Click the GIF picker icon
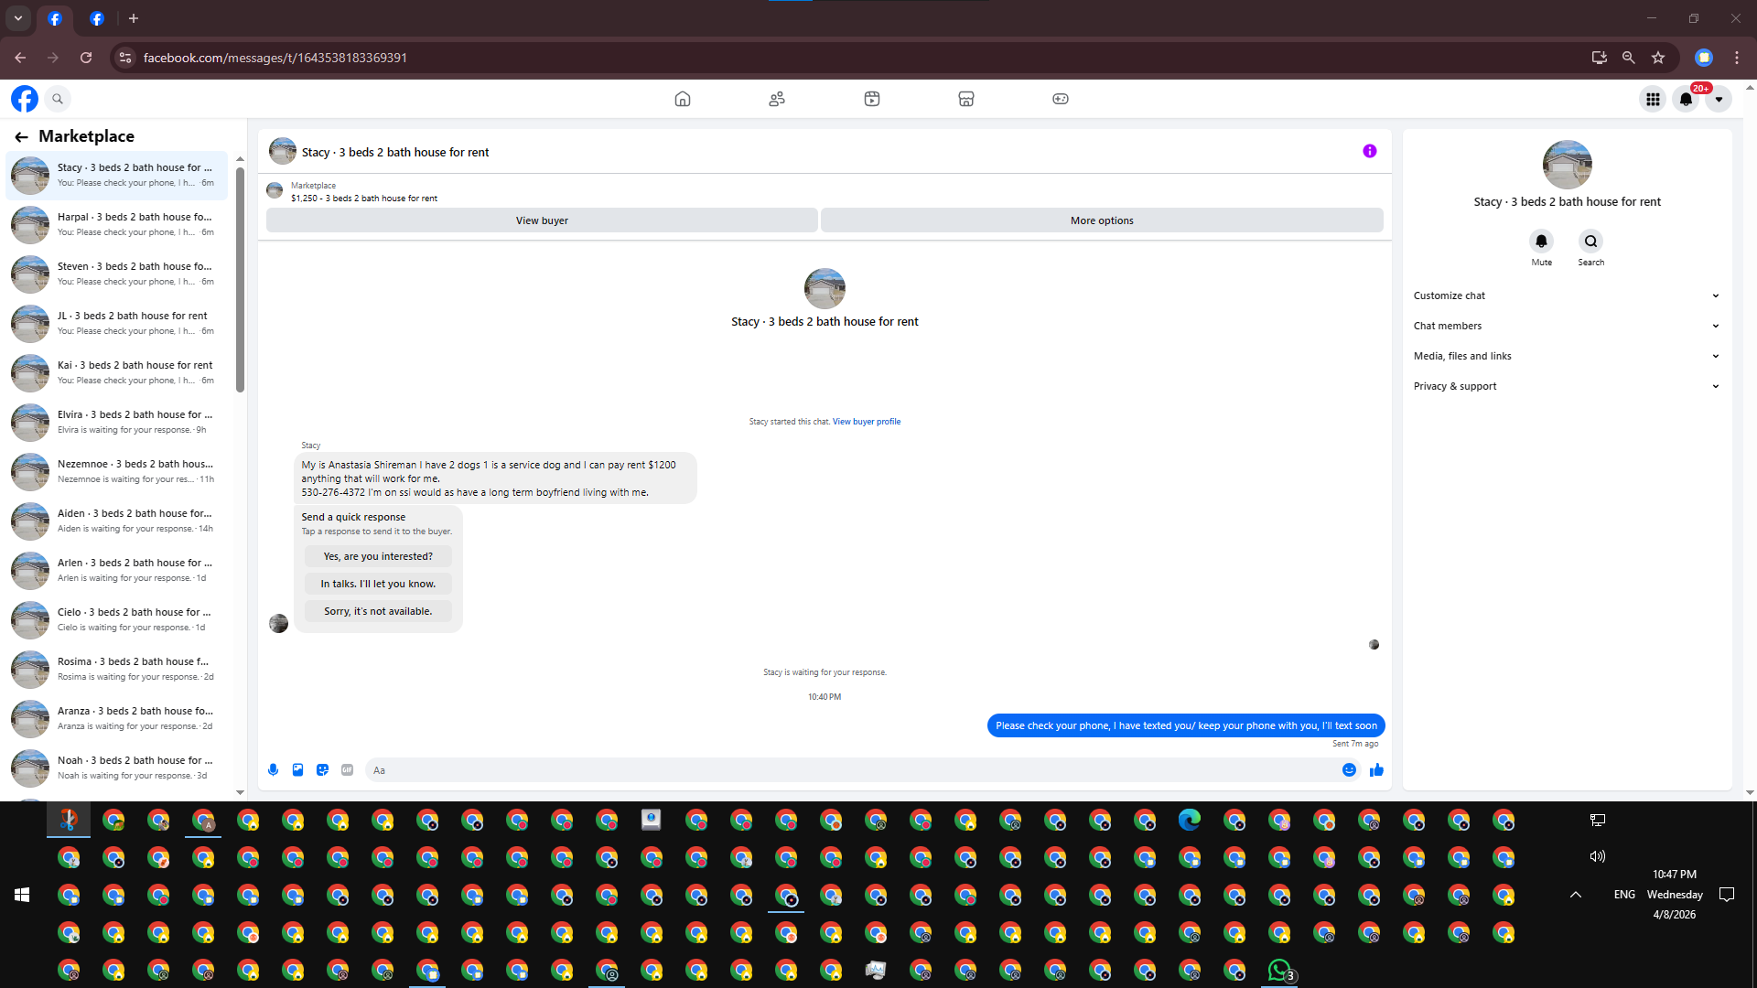This screenshot has width=1757, height=988. coord(347,770)
